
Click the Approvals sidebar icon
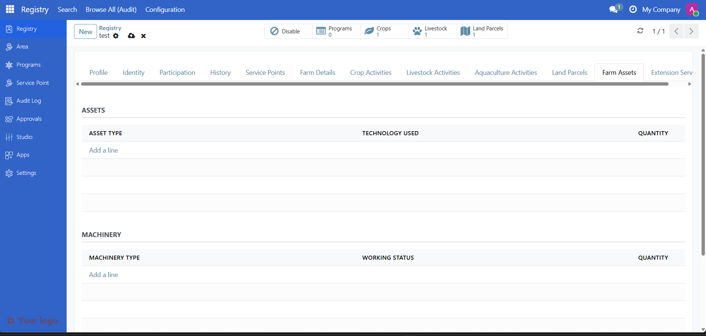9,119
